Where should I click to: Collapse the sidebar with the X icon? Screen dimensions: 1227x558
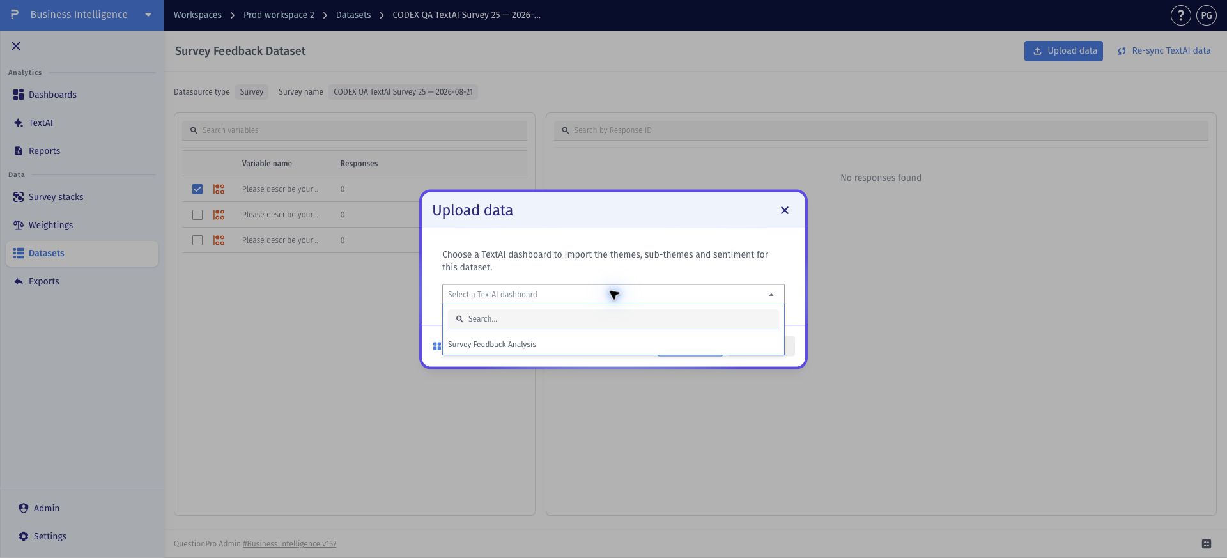16,46
